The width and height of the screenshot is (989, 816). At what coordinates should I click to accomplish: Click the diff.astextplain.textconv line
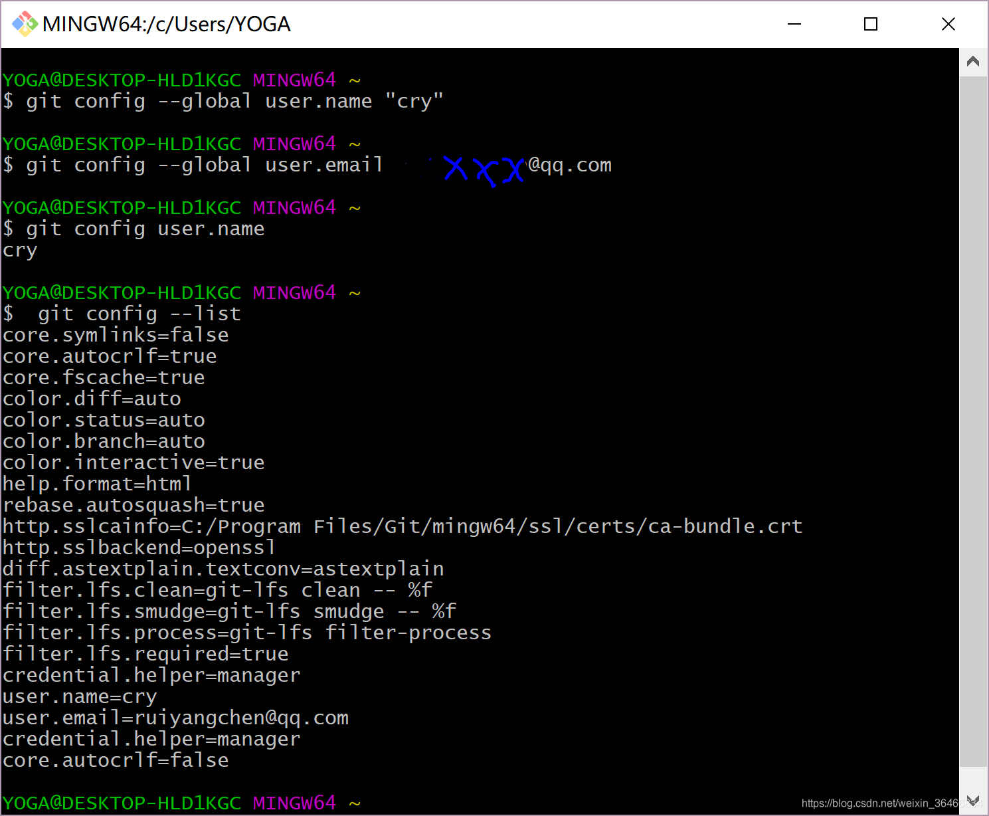coord(224,569)
